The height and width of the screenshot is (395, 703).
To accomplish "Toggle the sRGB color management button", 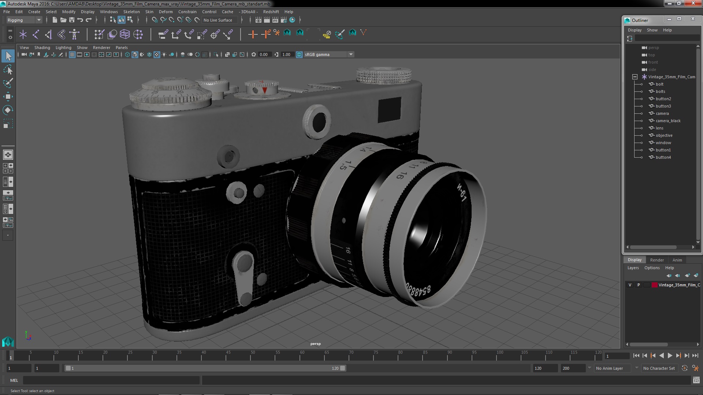I will (299, 54).
